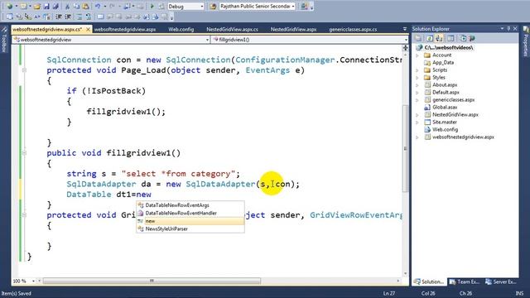Click the vertical scrollbar thumb in editor
This screenshot has height=298, width=530.
(x=405, y=149)
